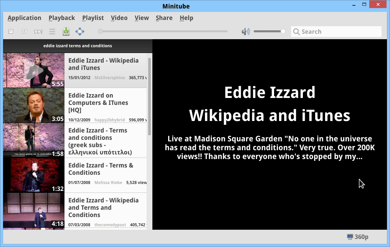This screenshot has height=247, width=390.
Task: Open the View menu
Action: point(142,18)
